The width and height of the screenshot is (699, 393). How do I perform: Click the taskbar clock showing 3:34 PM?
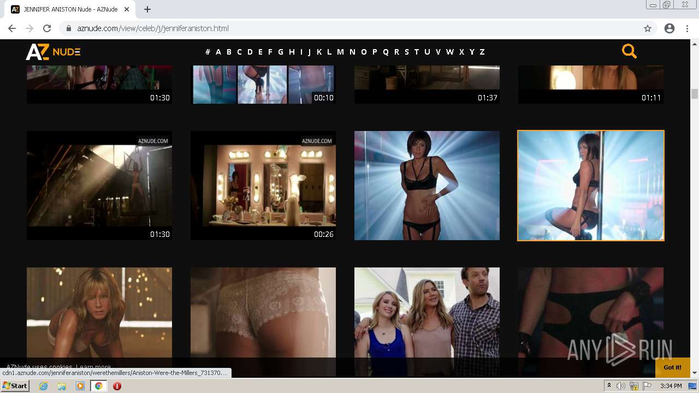coord(671,386)
